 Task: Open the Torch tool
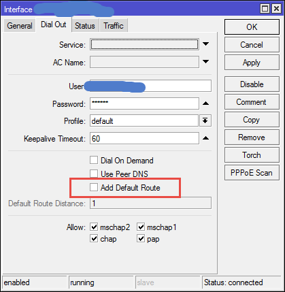click(252, 155)
